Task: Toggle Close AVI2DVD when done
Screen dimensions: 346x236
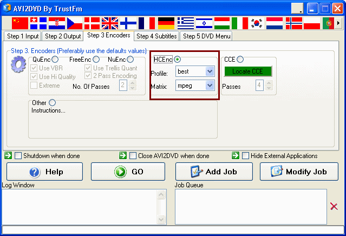Action: (x=133, y=156)
